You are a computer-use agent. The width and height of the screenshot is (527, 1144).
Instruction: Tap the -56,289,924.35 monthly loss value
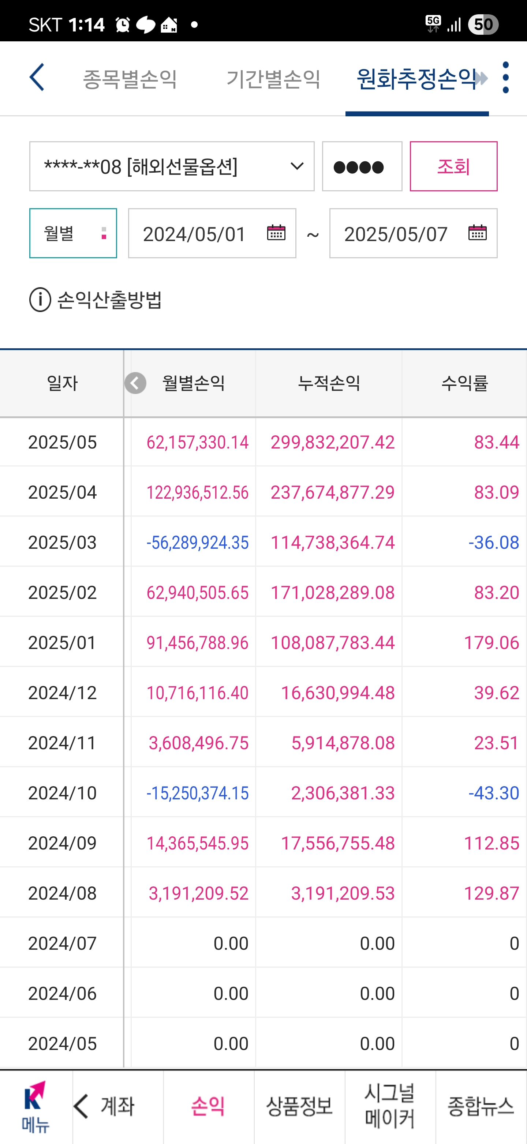pyautogui.click(x=197, y=542)
